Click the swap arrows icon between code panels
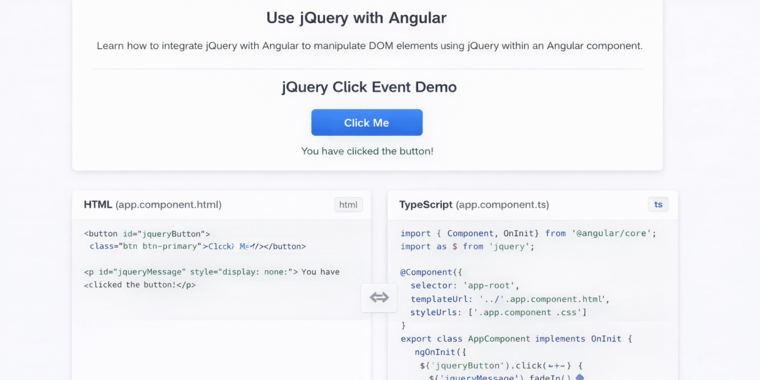The image size is (760, 380). pyautogui.click(x=379, y=298)
